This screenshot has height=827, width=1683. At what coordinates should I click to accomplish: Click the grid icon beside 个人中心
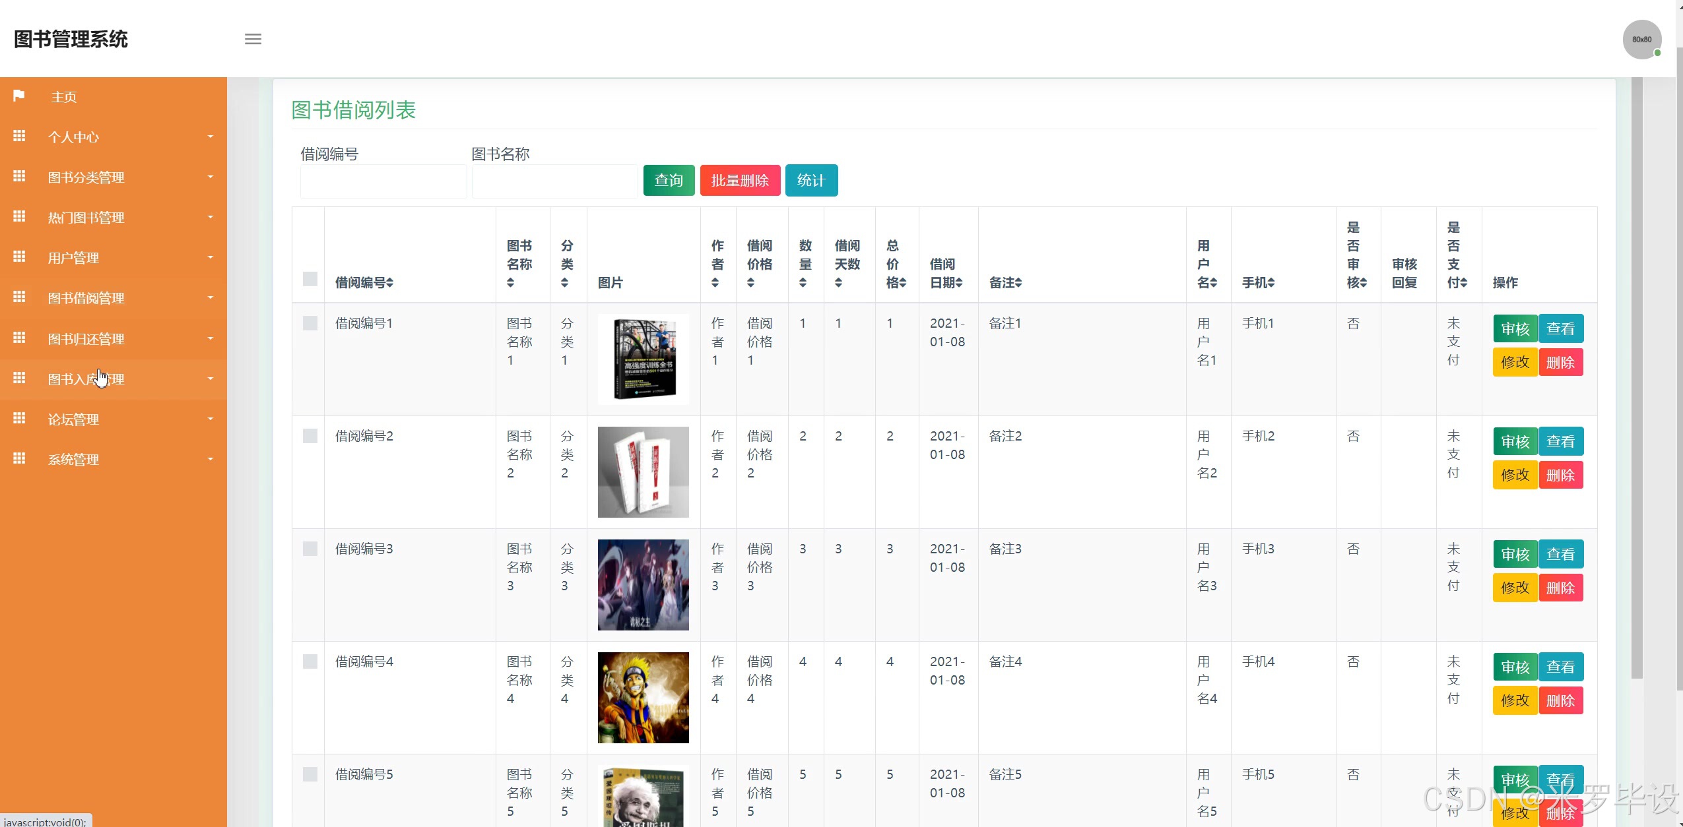coord(19,136)
